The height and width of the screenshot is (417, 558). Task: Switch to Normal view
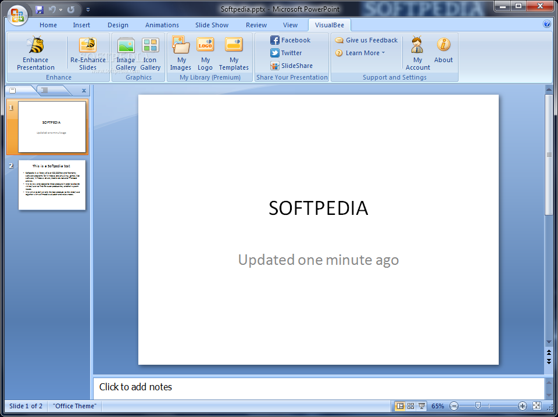(x=400, y=406)
